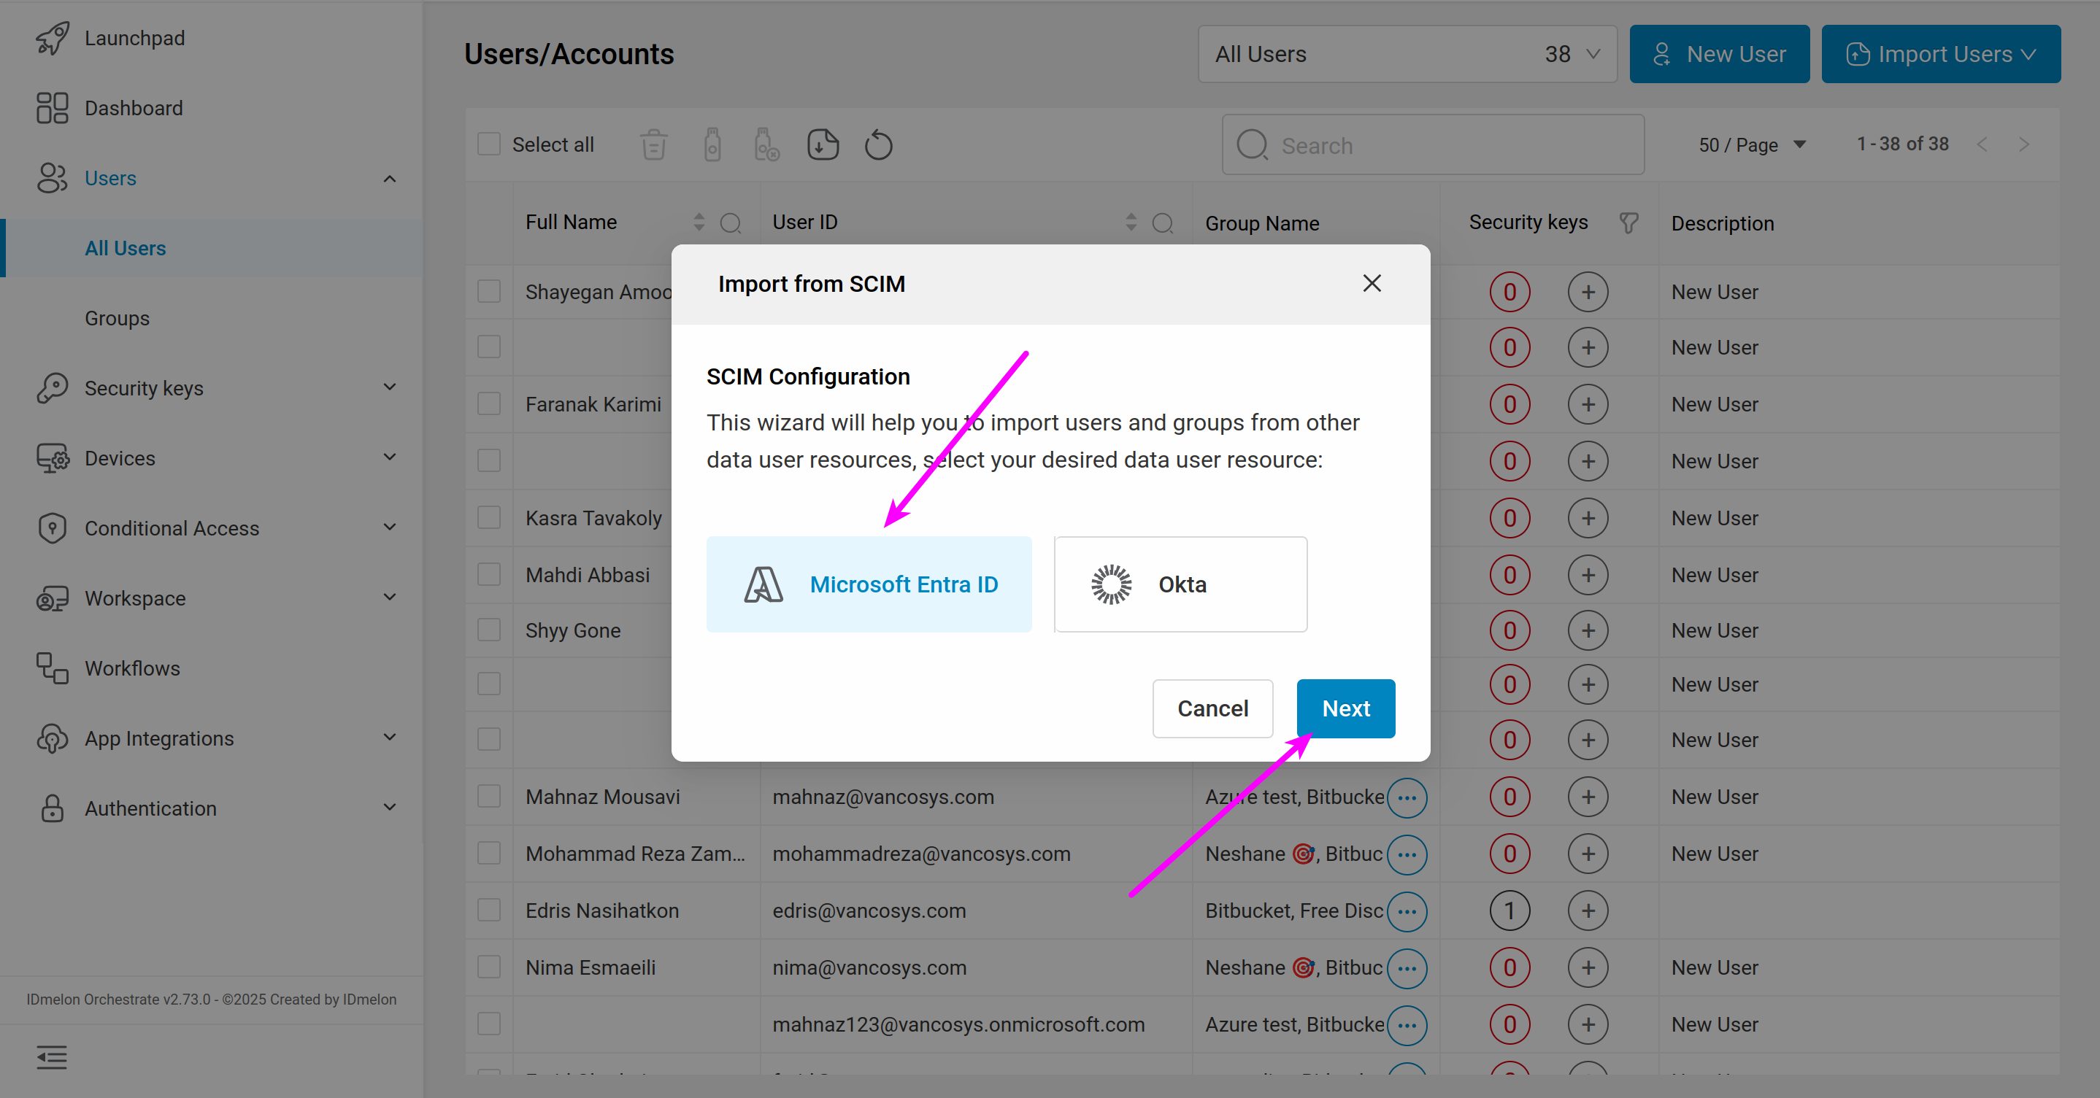
Task: Check the Faranak Karimi row checkbox
Action: coord(489,404)
